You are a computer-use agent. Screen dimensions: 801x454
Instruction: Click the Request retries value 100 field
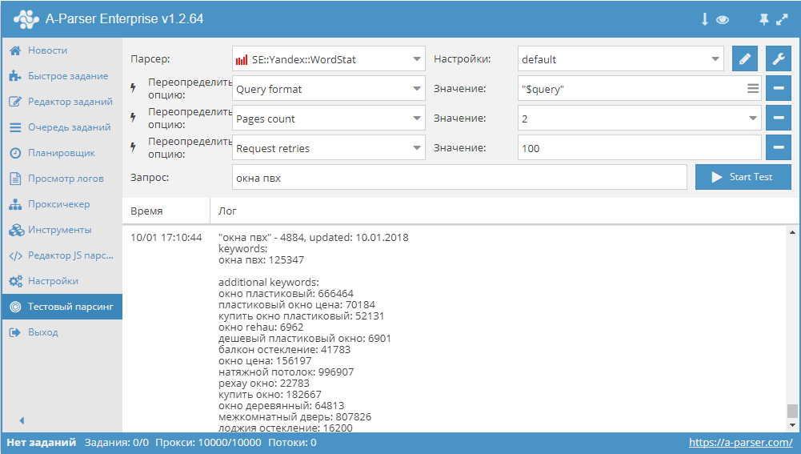coord(639,148)
